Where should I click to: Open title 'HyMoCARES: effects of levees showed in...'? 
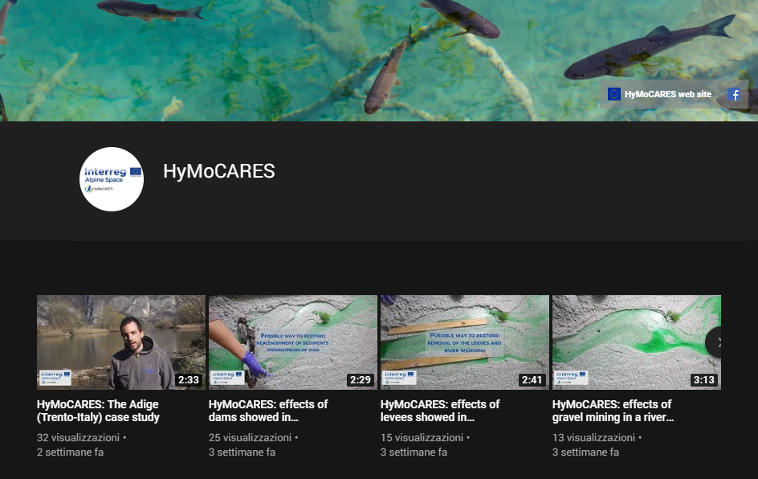click(440, 411)
